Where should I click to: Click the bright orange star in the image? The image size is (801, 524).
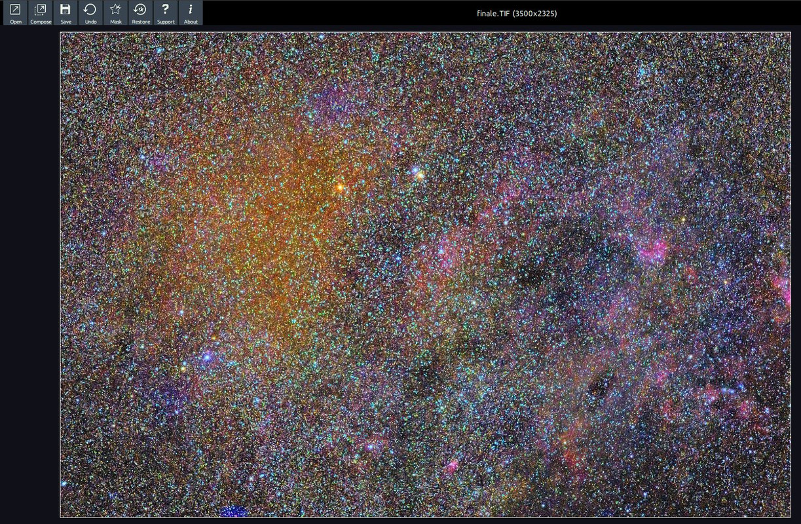340,188
